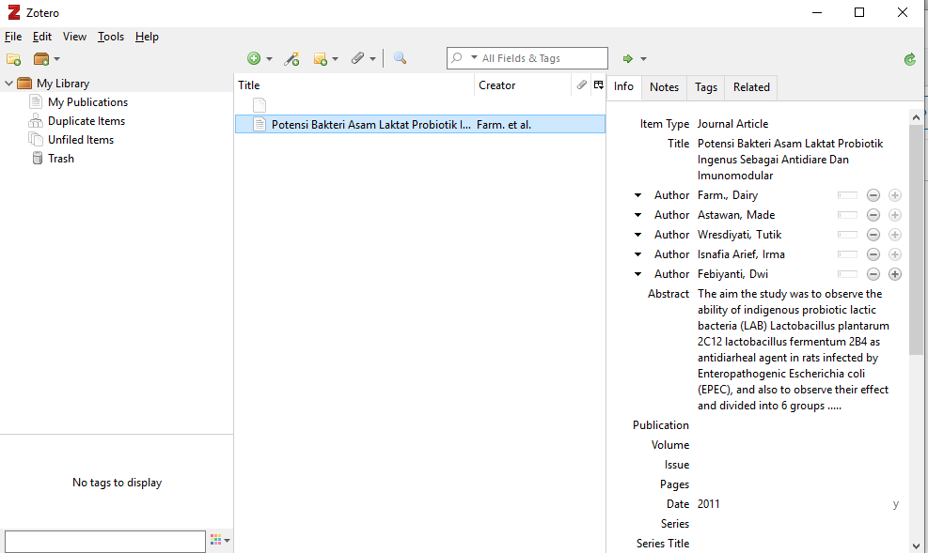Open creator type dropdown for Isnafia Arief, Irma

pos(637,254)
